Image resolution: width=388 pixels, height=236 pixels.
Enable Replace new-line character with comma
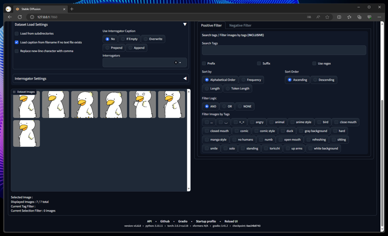click(16, 51)
